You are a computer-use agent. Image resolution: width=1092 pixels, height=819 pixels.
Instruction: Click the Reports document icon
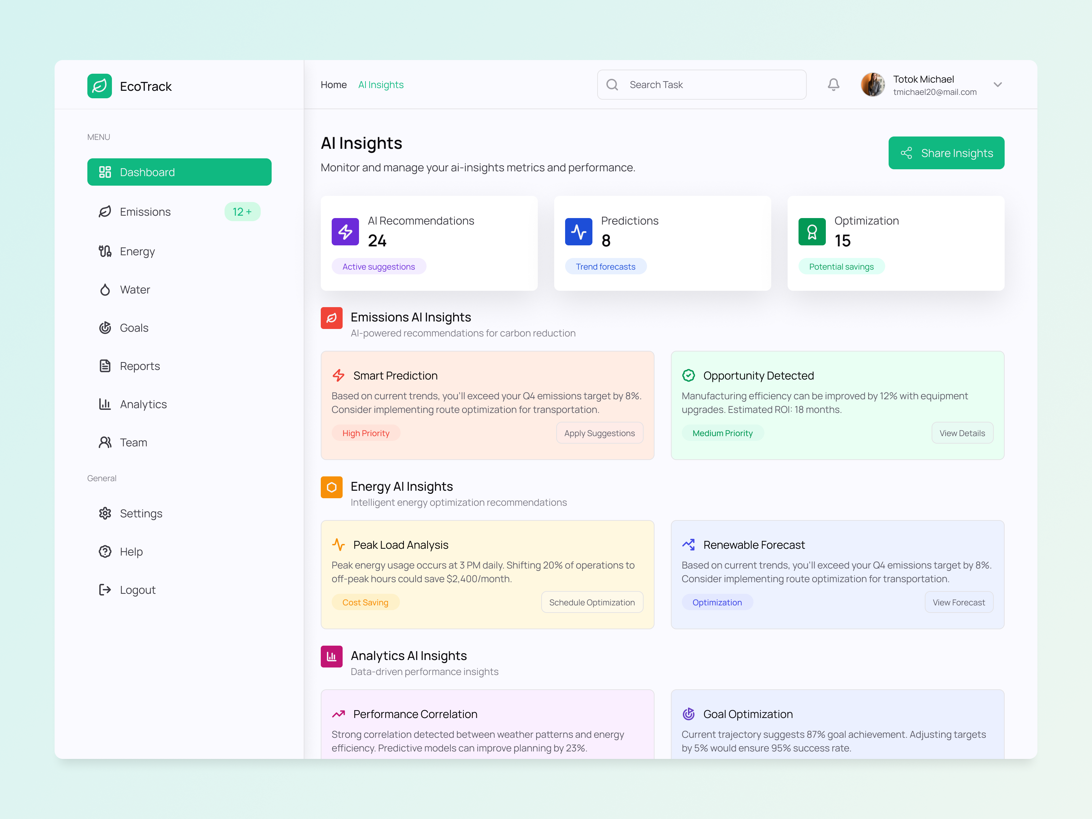[x=105, y=366]
